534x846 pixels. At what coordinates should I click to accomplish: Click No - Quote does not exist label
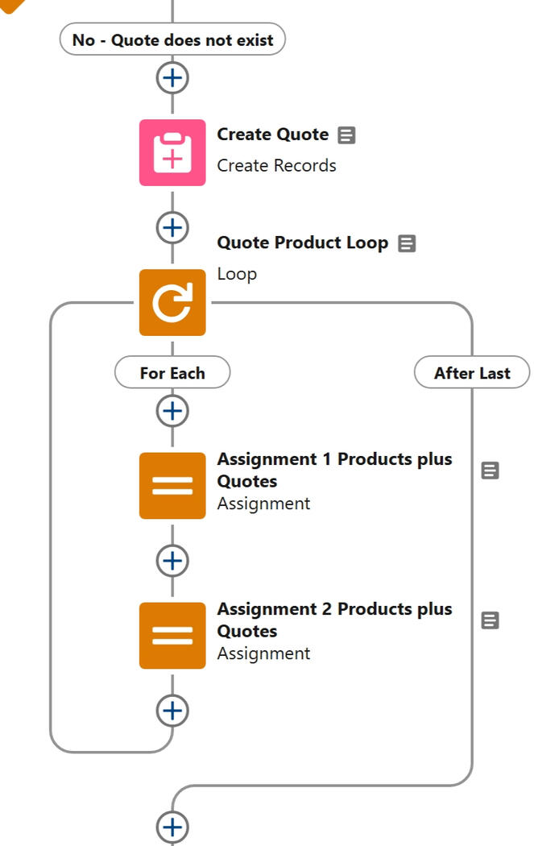(x=172, y=39)
